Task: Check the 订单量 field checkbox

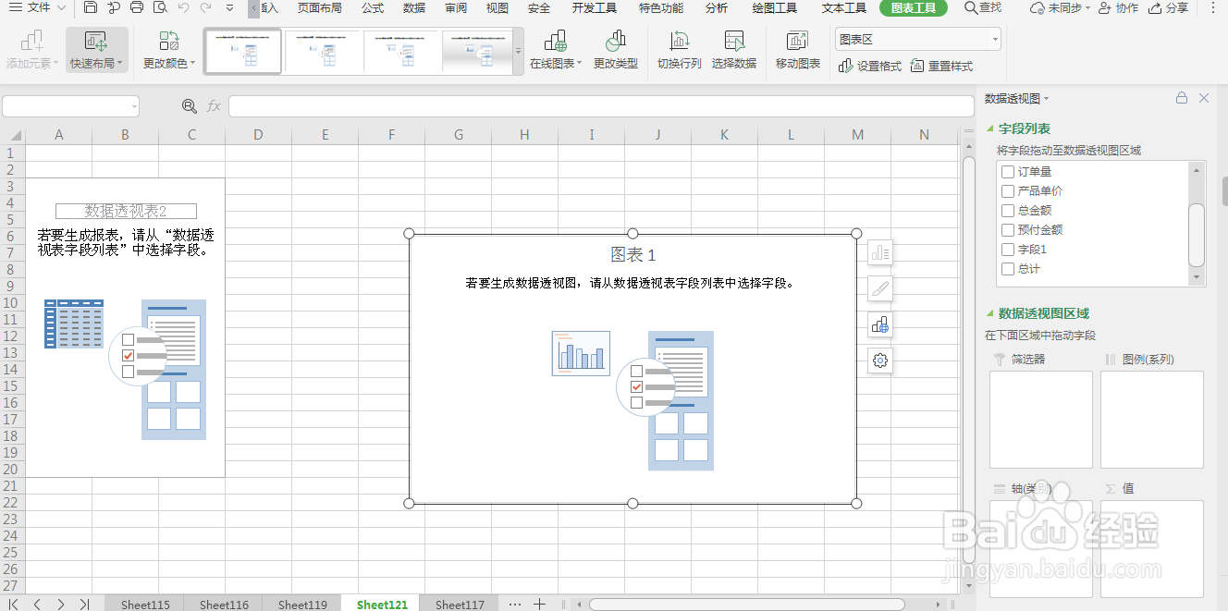Action: (x=1008, y=172)
